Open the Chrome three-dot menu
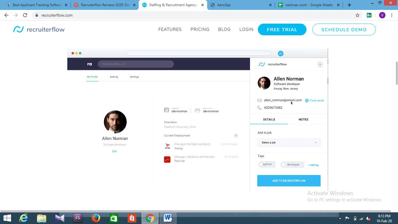This screenshot has height=224, width=398. [392, 15]
